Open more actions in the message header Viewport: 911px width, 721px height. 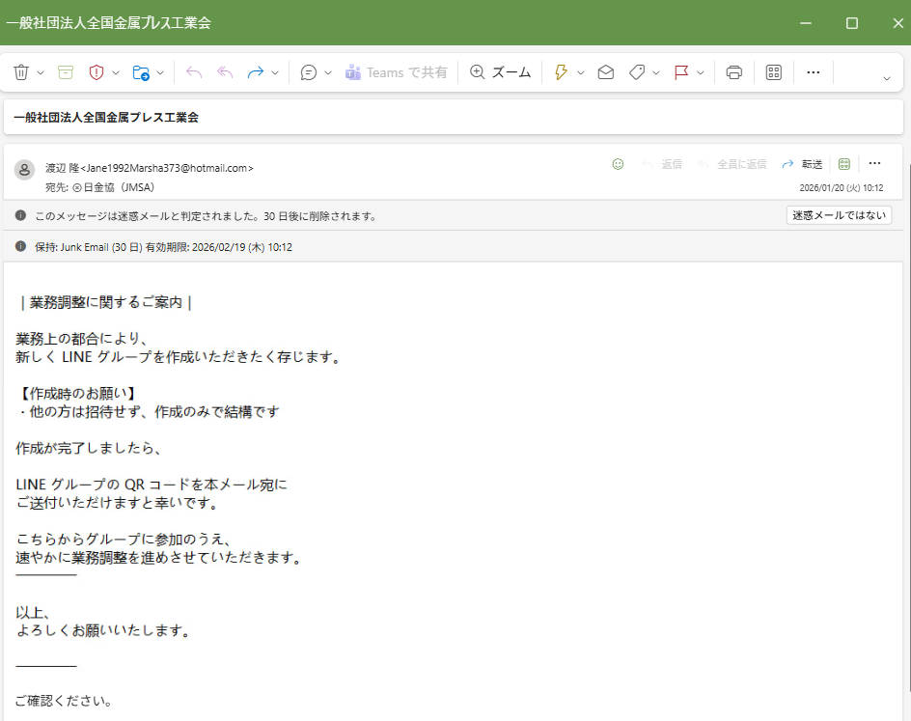[874, 163]
